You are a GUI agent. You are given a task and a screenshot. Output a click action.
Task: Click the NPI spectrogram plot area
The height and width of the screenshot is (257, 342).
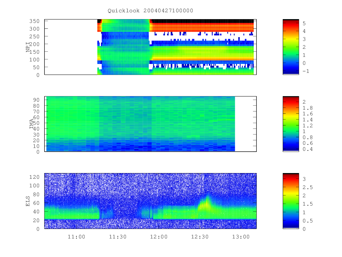[150, 47]
